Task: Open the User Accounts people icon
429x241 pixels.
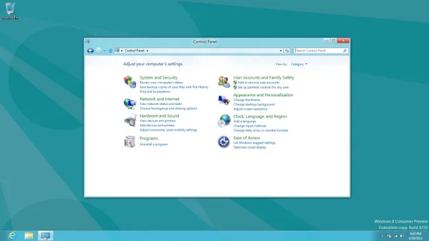Action: 224,82
